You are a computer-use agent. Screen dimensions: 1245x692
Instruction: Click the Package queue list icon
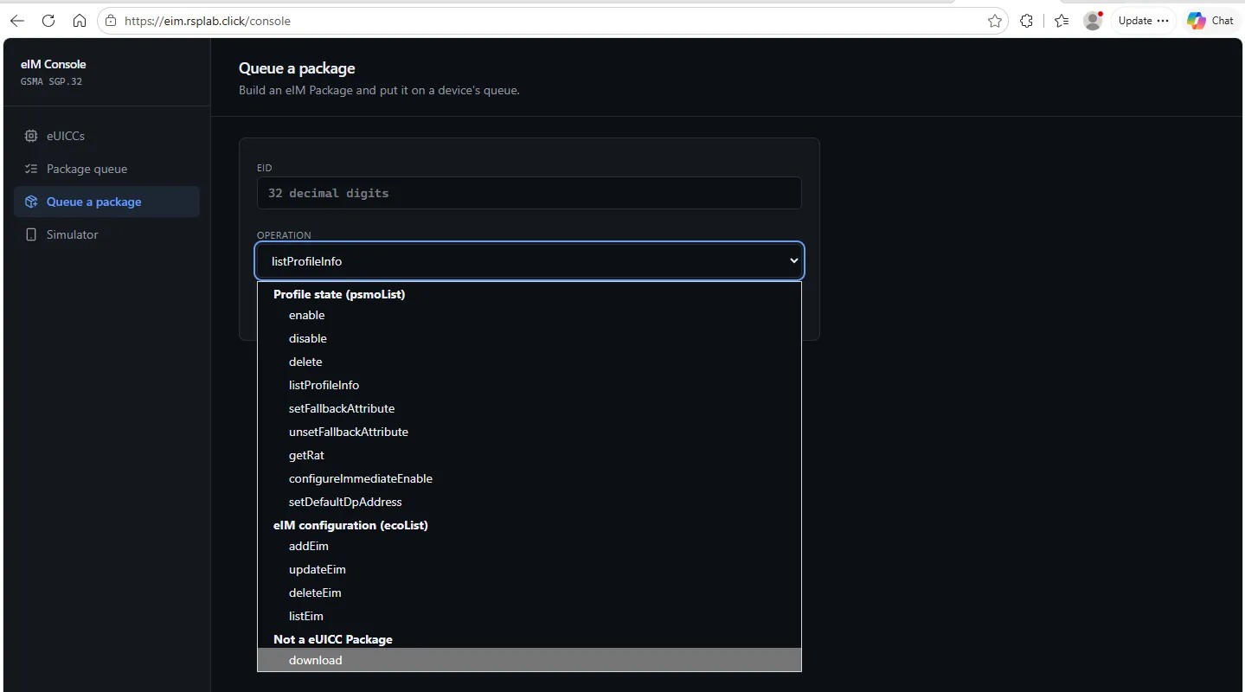pos(31,169)
